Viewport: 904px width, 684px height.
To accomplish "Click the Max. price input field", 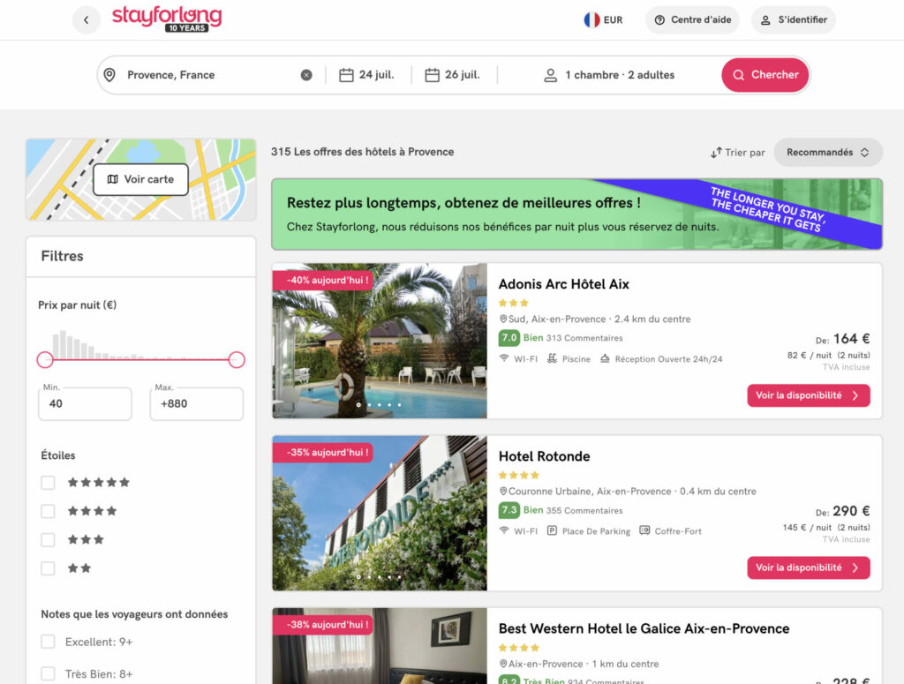I will pyautogui.click(x=197, y=403).
